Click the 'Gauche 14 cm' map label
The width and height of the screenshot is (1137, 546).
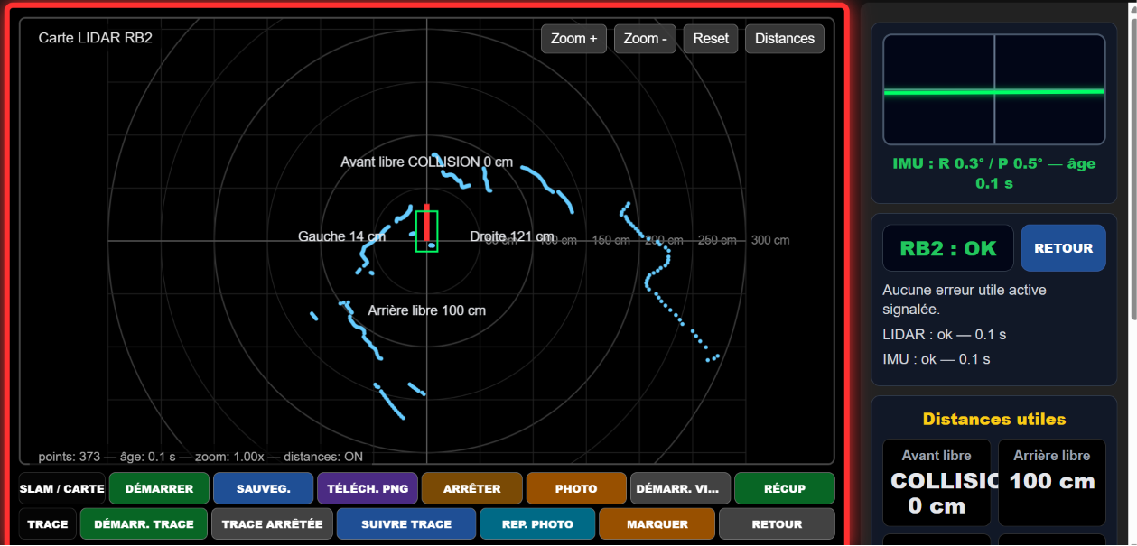coord(342,236)
